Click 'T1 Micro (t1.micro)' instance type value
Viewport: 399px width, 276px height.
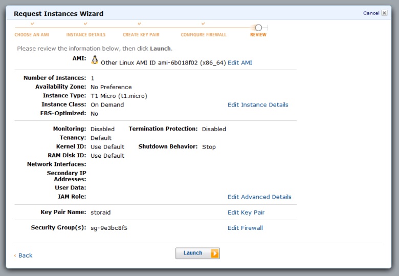[x=119, y=96]
